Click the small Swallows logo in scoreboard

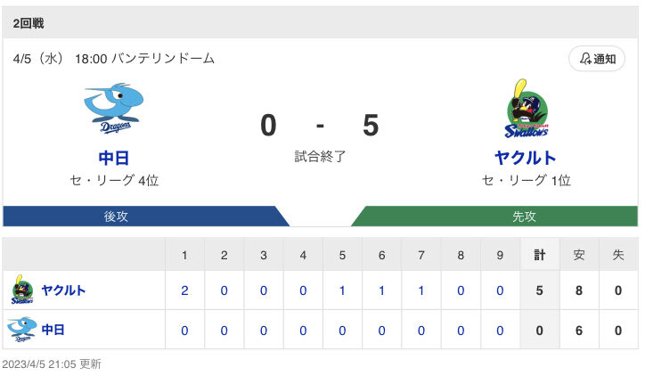click(22, 290)
